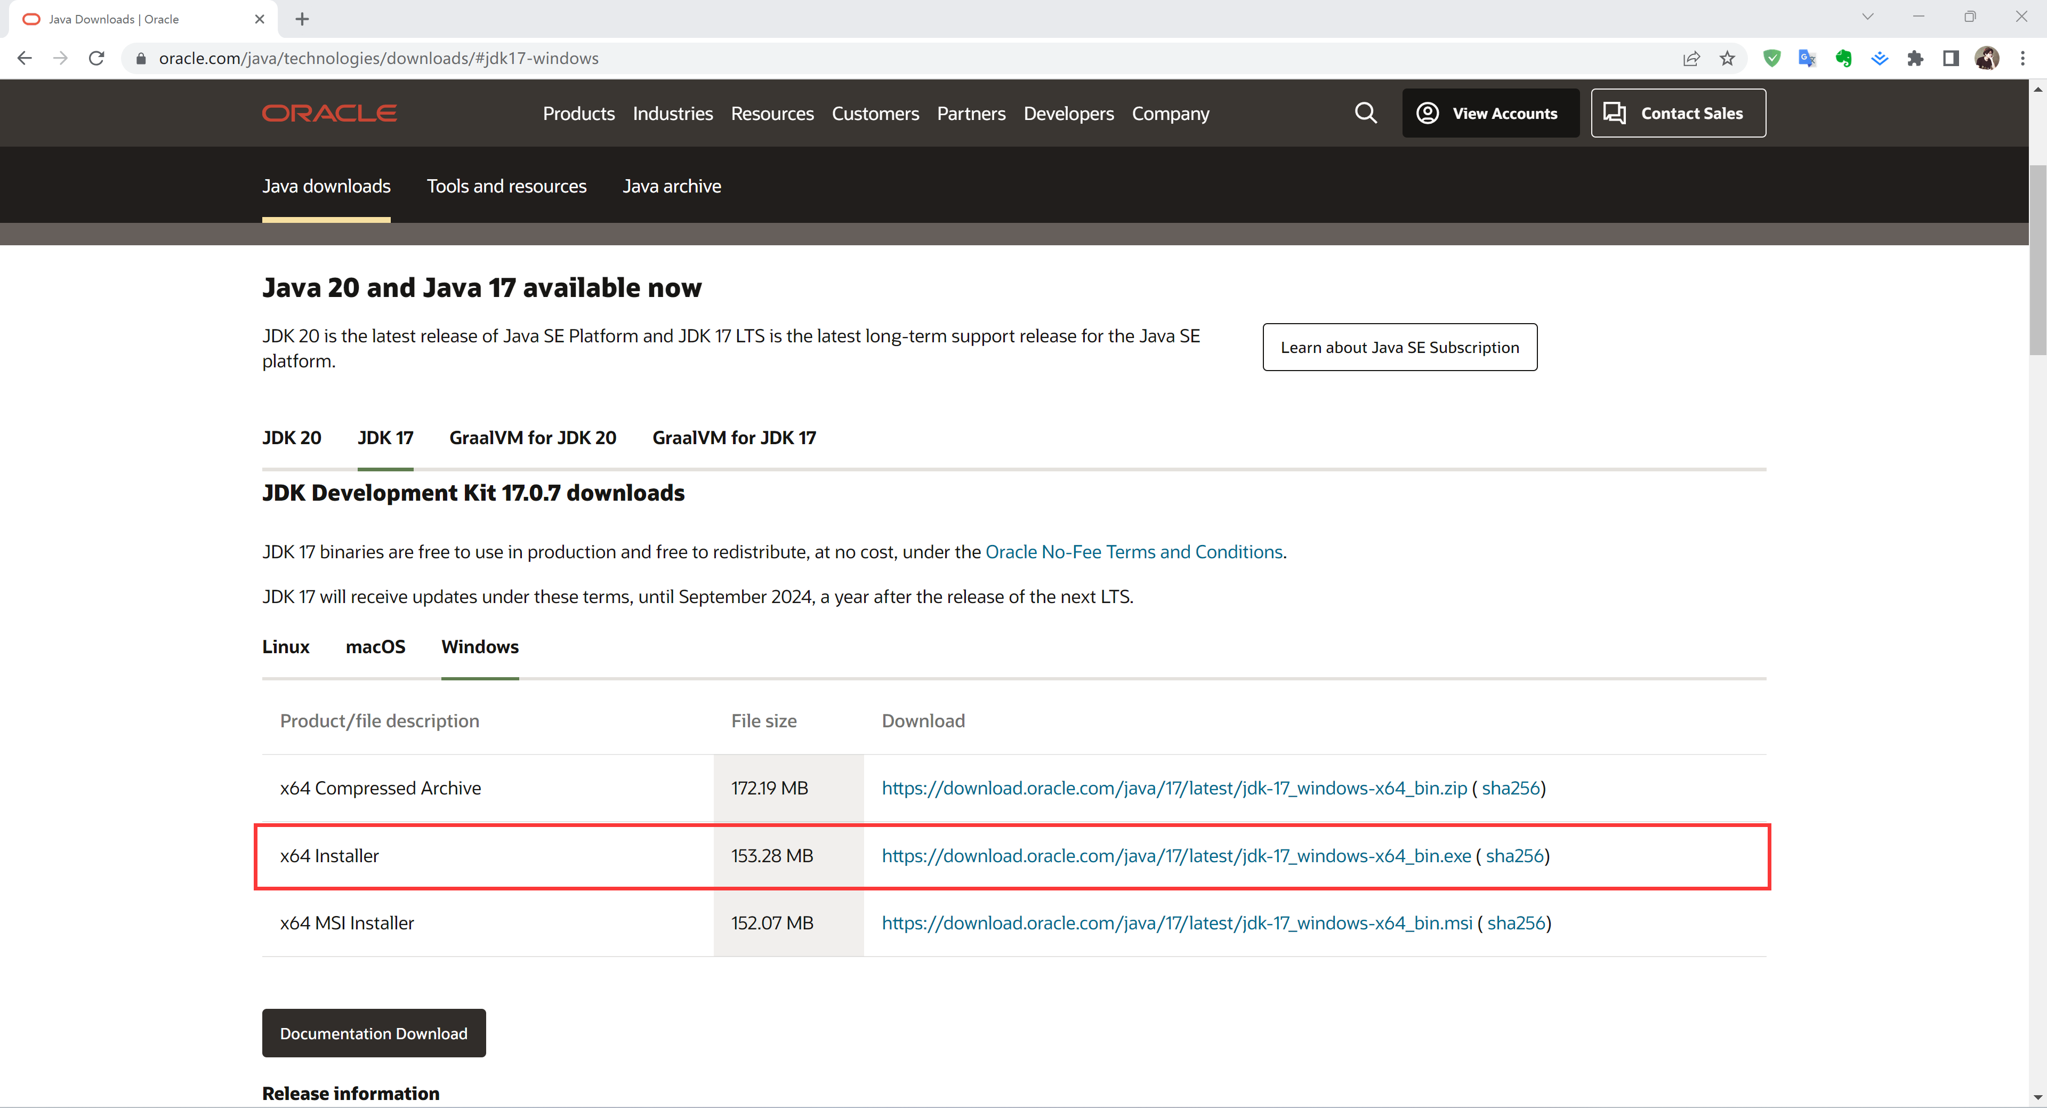Open the Industries menu
Viewport: 2047px width, 1108px height.
click(672, 114)
